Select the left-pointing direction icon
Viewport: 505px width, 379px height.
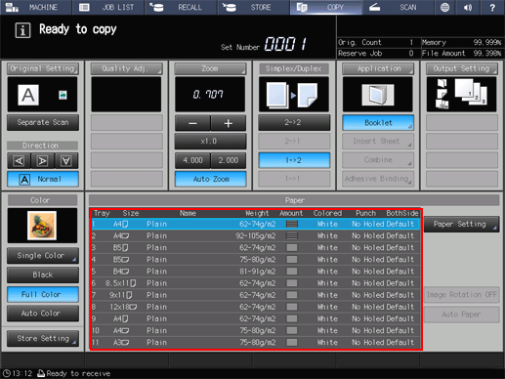[x=19, y=160]
